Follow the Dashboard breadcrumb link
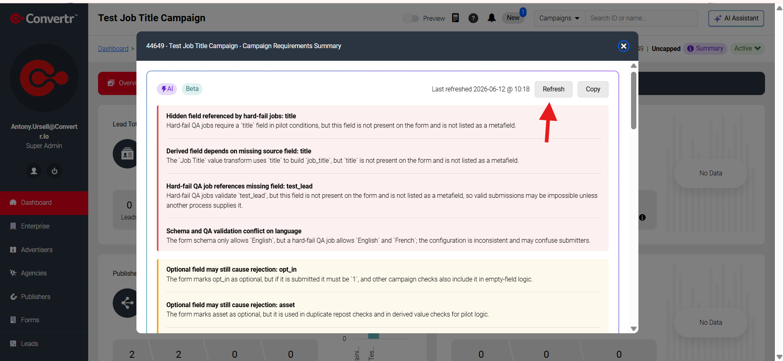 click(113, 49)
